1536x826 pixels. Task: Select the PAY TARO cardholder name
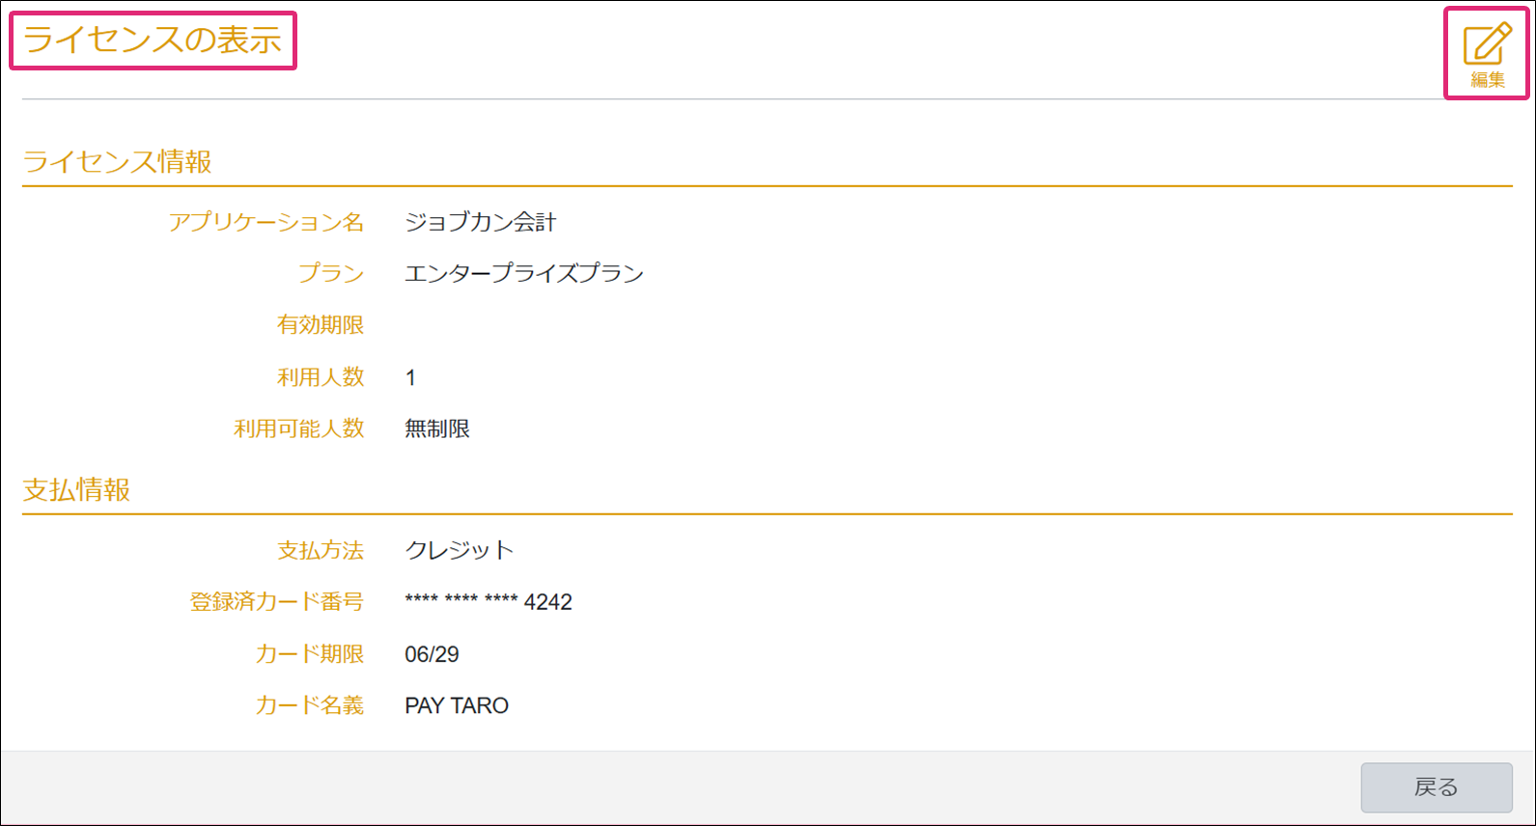[x=456, y=705]
